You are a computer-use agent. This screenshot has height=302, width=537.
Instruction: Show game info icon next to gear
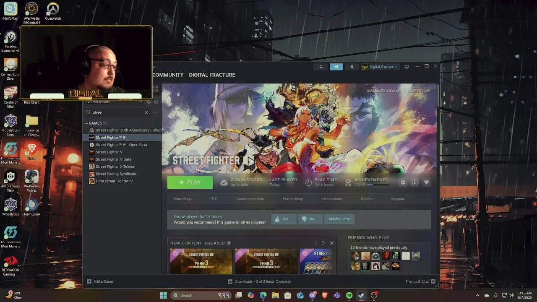414,182
